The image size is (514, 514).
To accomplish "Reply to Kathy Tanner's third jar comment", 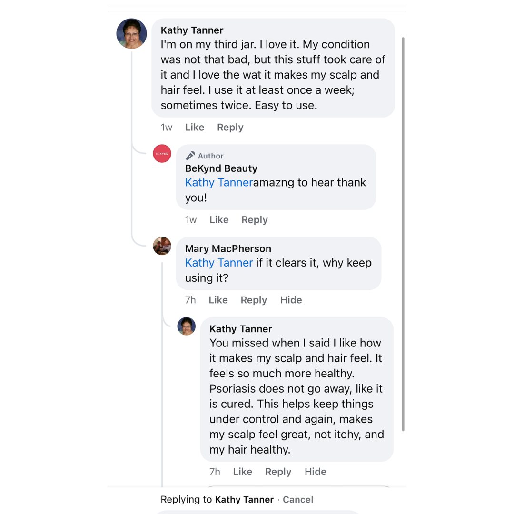I will tap(230, 128).
